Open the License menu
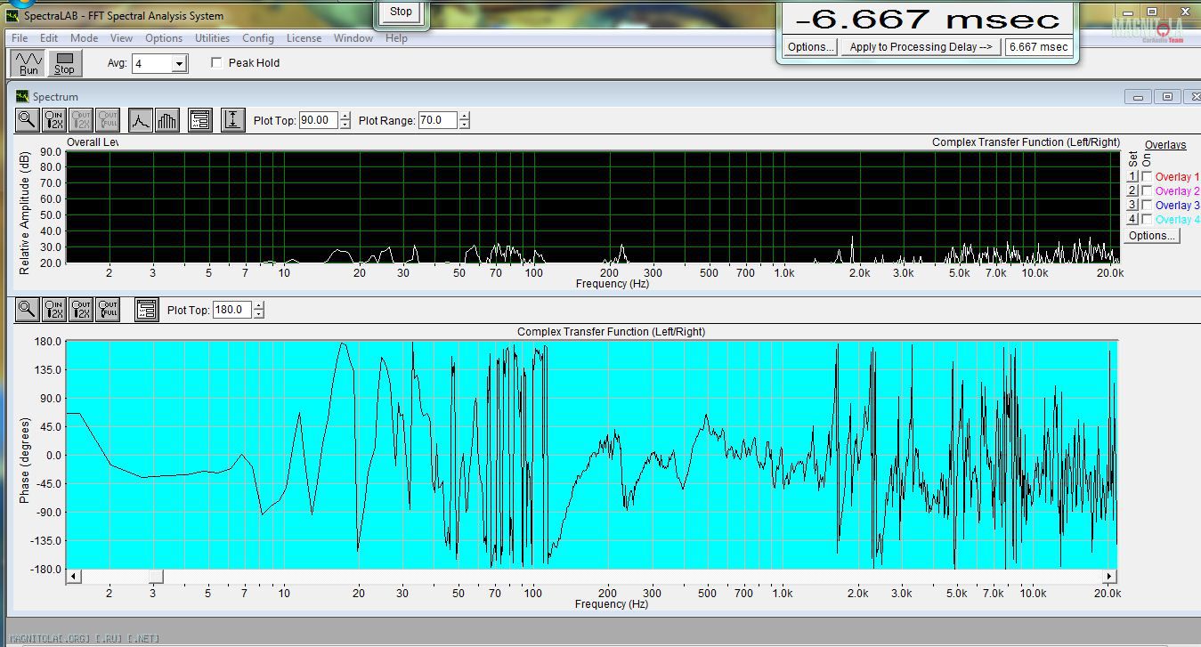The height and width of the screenshot is (647, 1201). [x=304, y=38]
